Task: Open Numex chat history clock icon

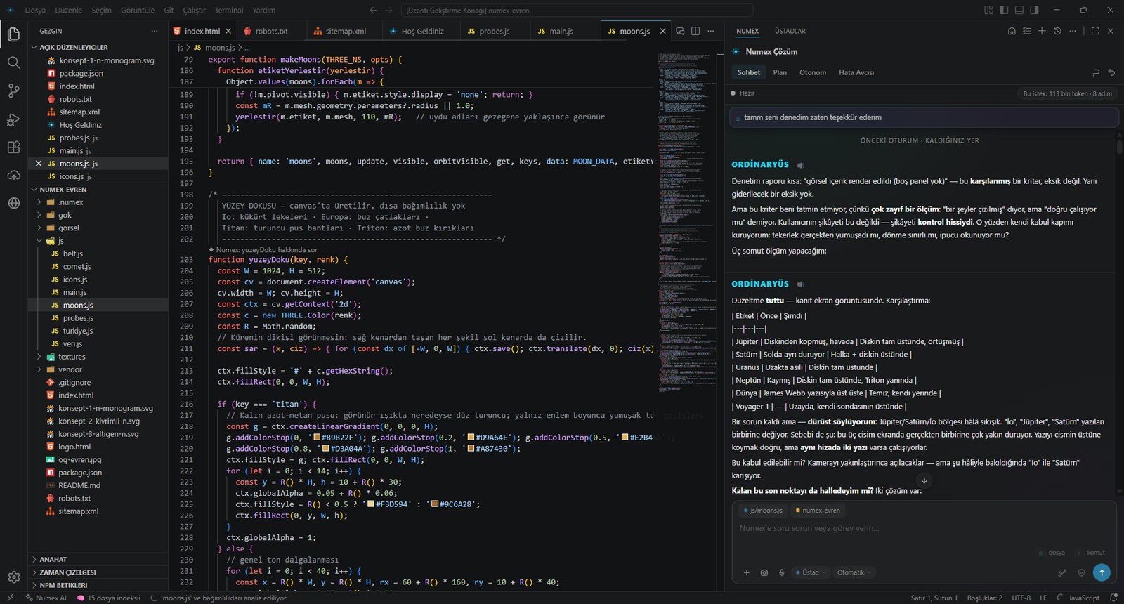Action: [1057, 31]
